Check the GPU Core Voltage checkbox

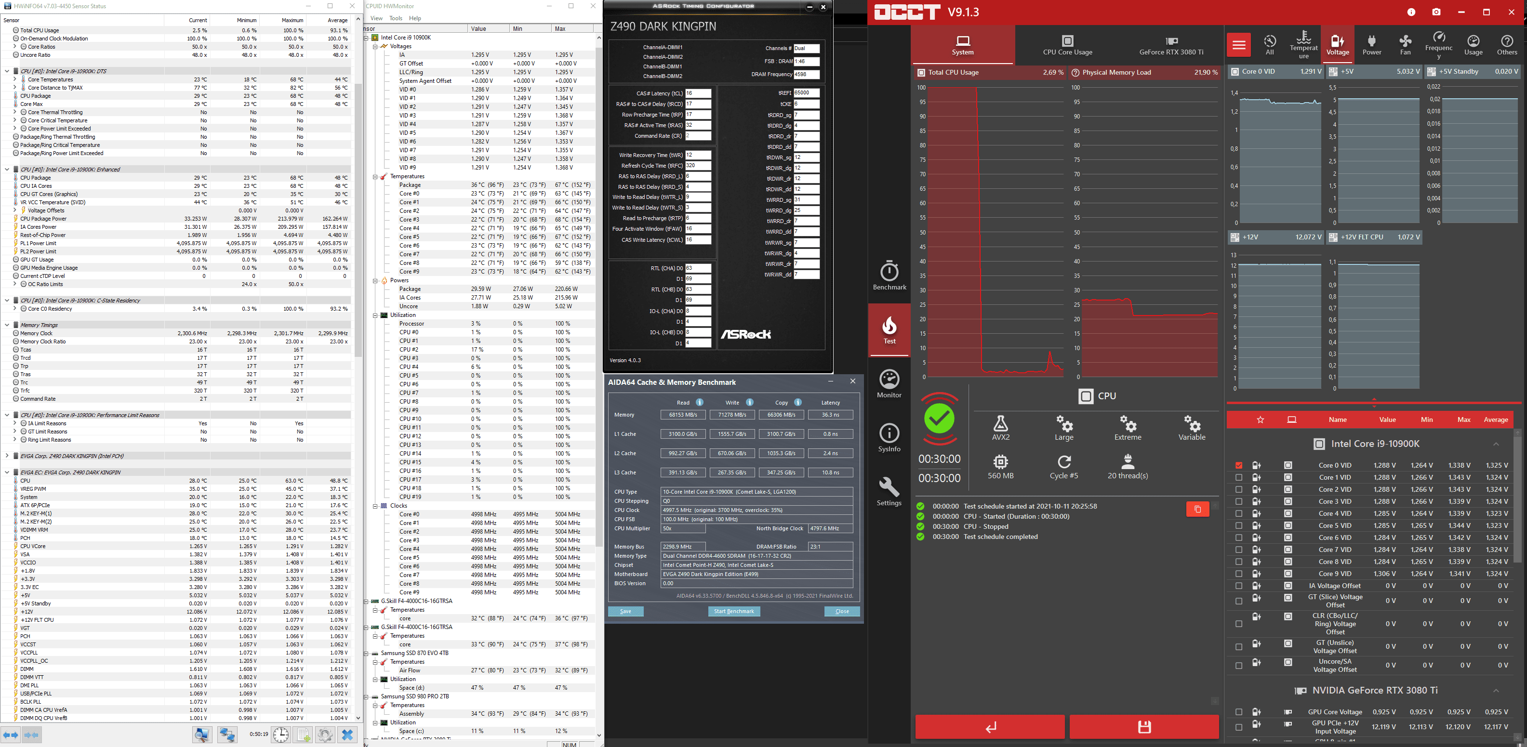pyautogui.click(x=1238, y=712)
